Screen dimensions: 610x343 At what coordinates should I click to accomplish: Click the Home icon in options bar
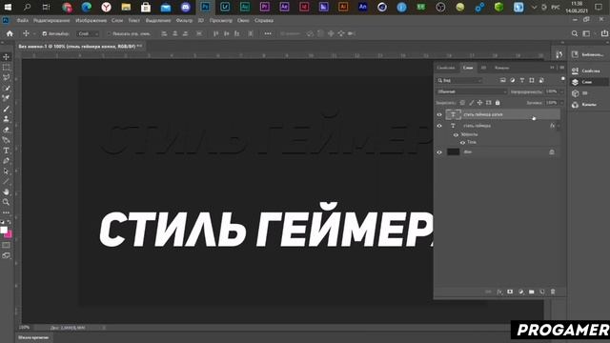coord(10,34)
